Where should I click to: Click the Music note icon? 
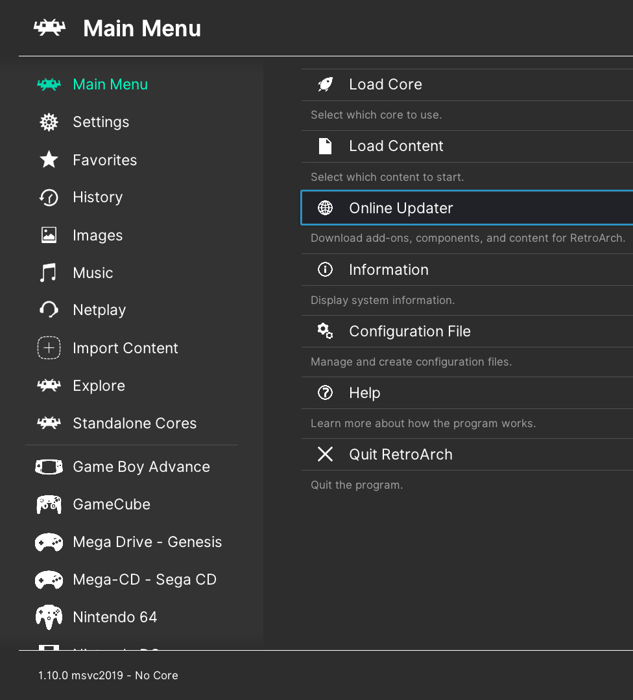pyautogui.click(x=48, y=272)
